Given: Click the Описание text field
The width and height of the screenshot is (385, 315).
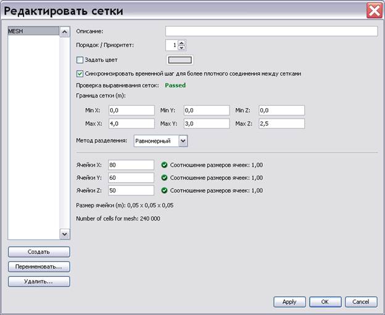Looking at the screenshot, I should [x=271, y=31].
